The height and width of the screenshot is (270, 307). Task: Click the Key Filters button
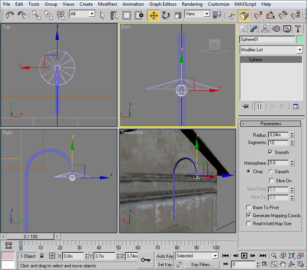tap(202, 264)
